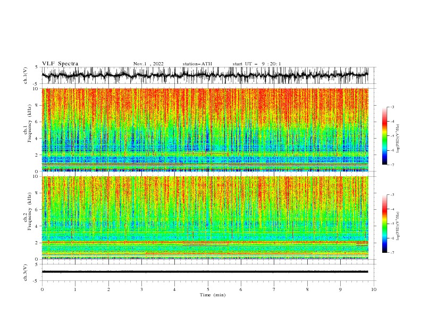Click the log(PSD) label beside ch.1 color bar

point(398,139)
